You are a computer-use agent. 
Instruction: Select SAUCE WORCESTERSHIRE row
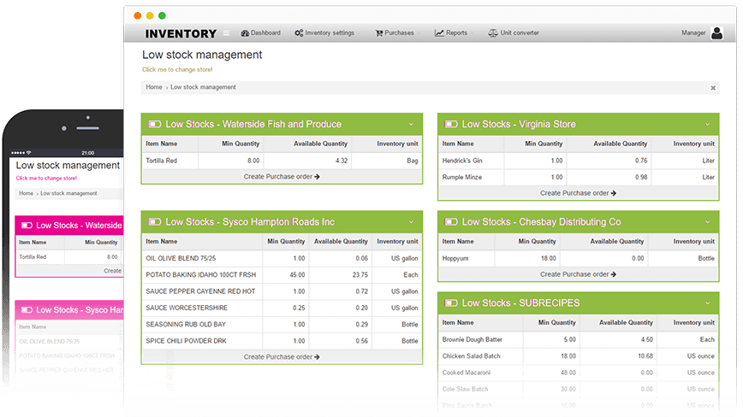282,308
